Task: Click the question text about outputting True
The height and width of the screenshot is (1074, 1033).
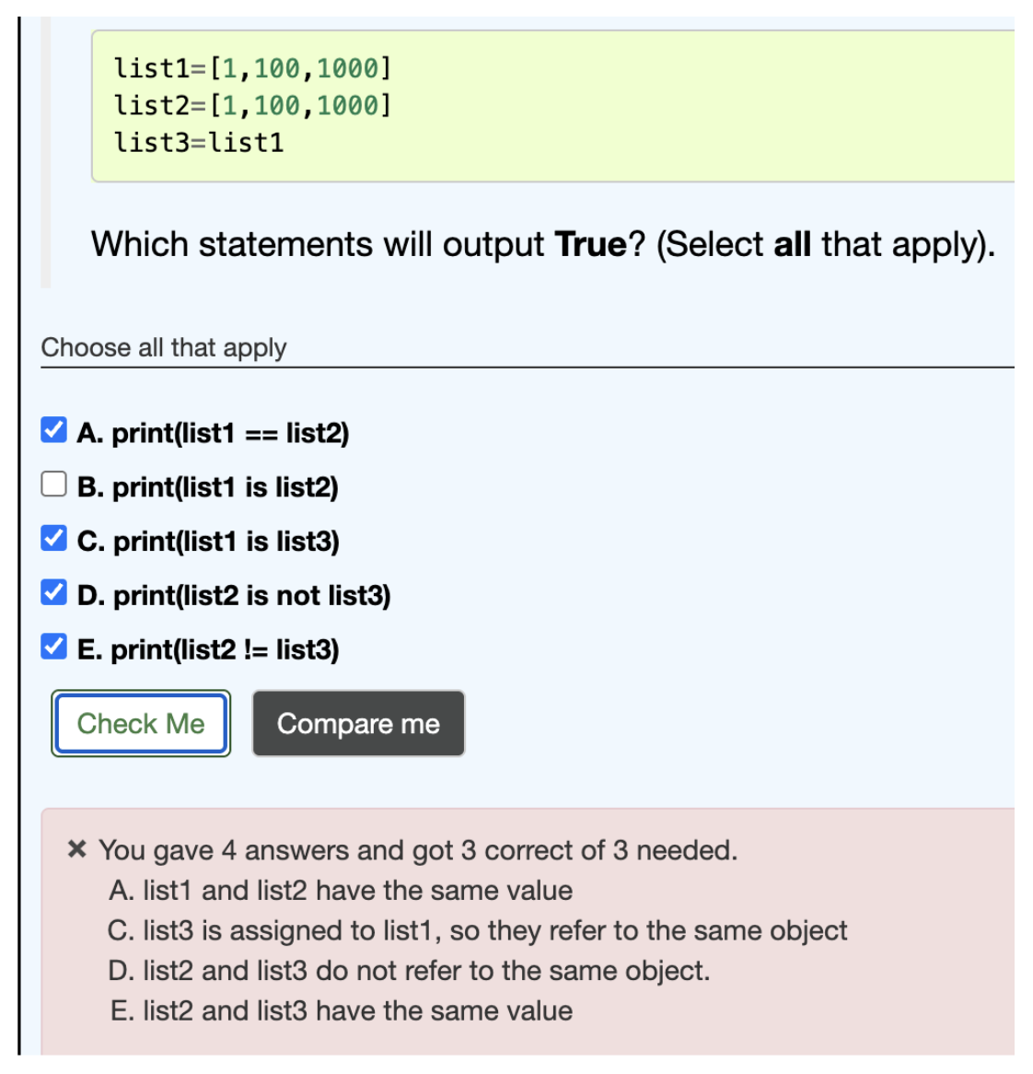Action: tap(543, 245)
